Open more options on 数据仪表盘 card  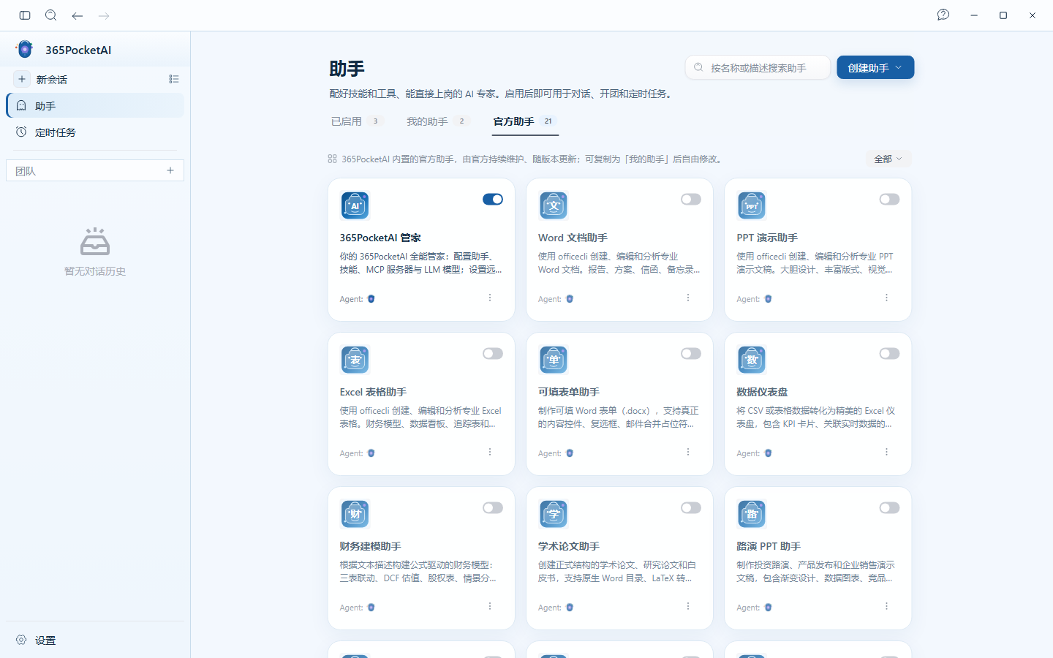[x=886, y=452]
